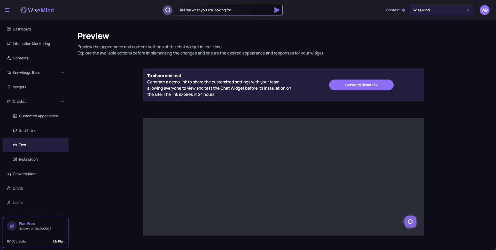
Task: Open the My Plan link
Action: (59, 241)
